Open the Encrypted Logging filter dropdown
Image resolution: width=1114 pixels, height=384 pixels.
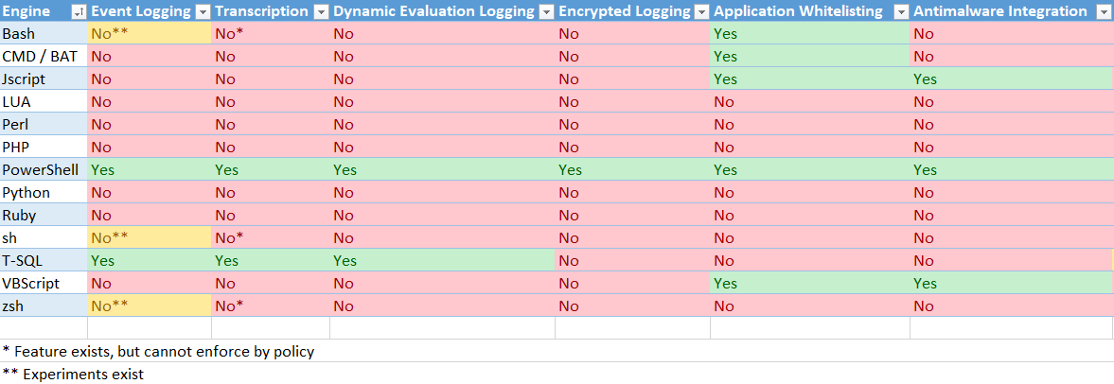(701, 11)
